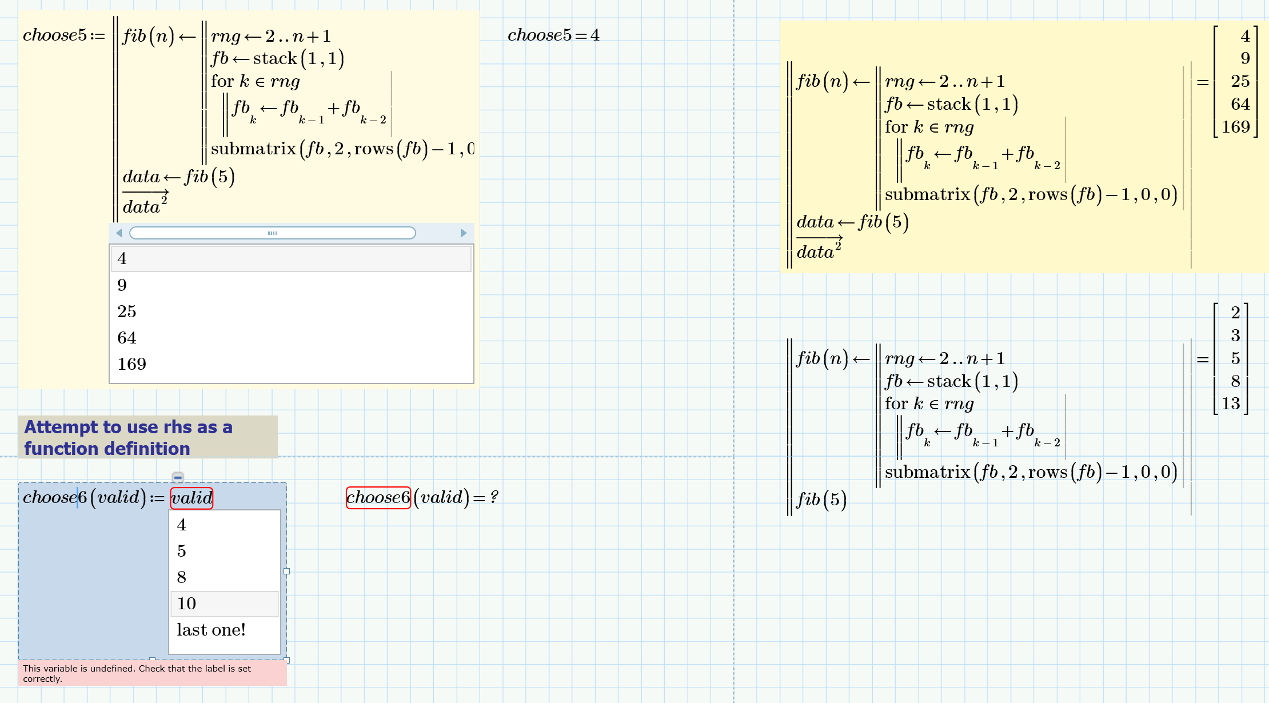
Task: Select 10 in the choose6 list box
Action: [x=187, y=604]
